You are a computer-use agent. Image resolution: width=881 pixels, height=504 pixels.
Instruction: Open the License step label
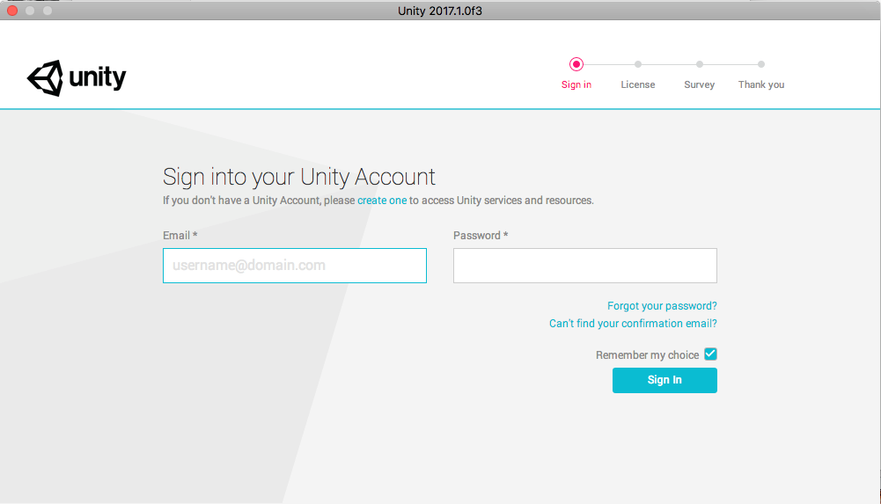pos(638,84)
